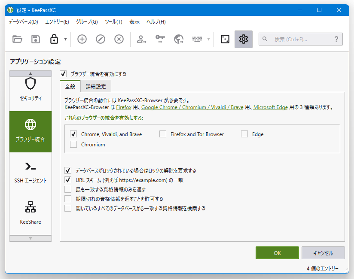
Task: Click アプリケーション設定 heading text
Action: 35,62
